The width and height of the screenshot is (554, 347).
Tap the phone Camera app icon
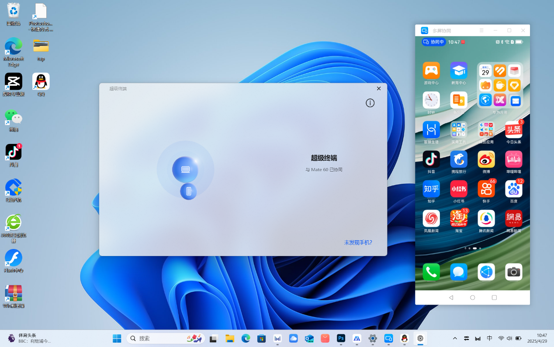513,272
